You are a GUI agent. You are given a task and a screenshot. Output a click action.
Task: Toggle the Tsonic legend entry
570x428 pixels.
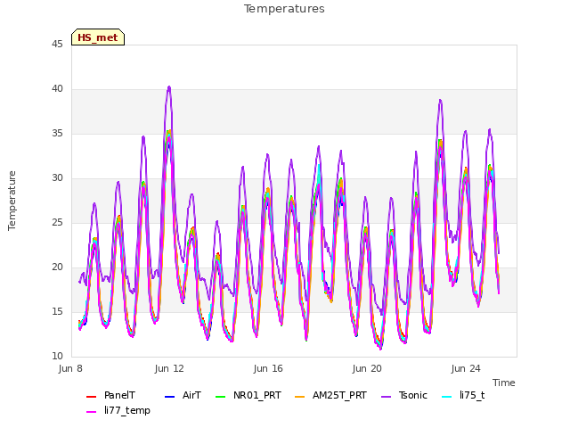pyautogui.click(x=403, y=396)
